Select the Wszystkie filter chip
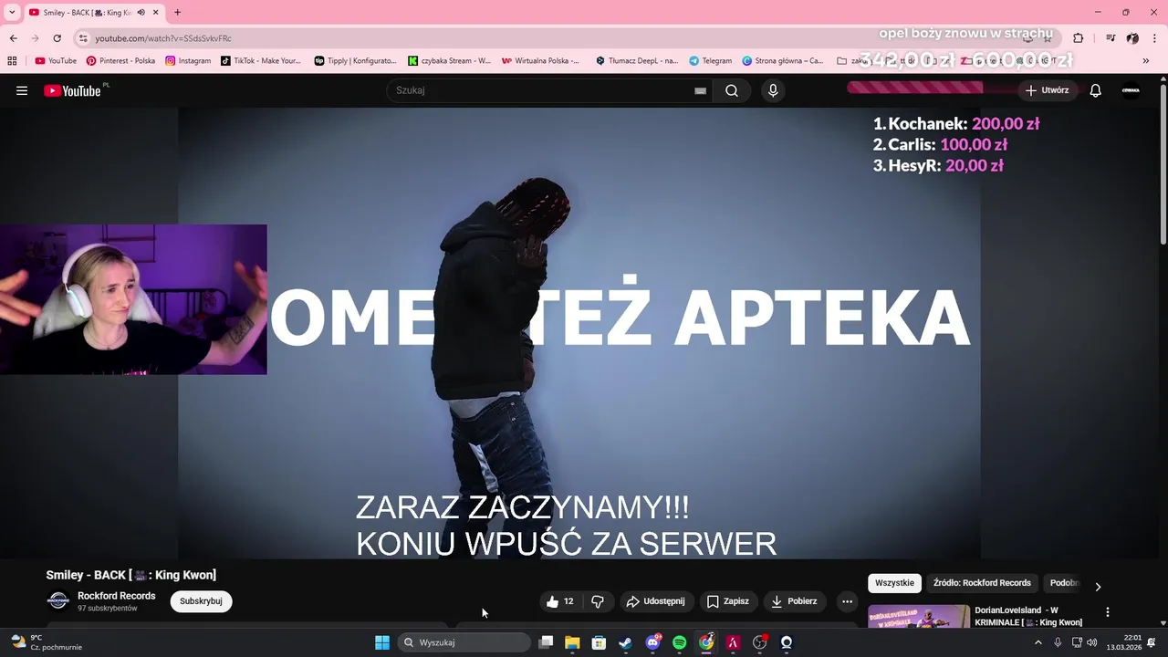Image resolution: width=1168 pixels, height=657 pixels. [894, 583]
